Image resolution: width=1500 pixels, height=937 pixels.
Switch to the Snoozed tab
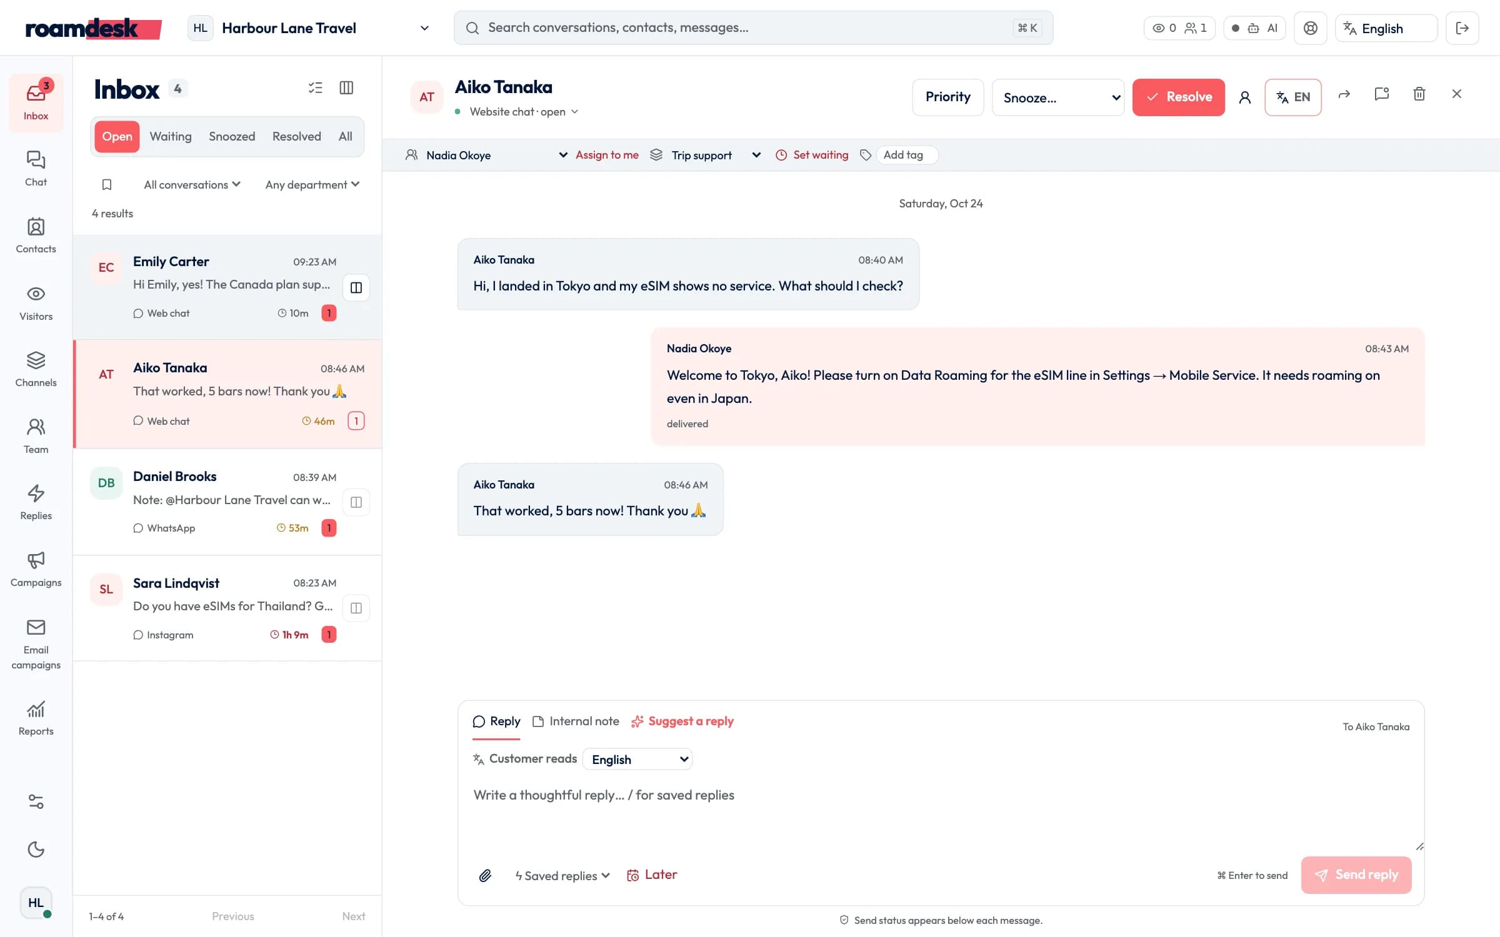232,136
